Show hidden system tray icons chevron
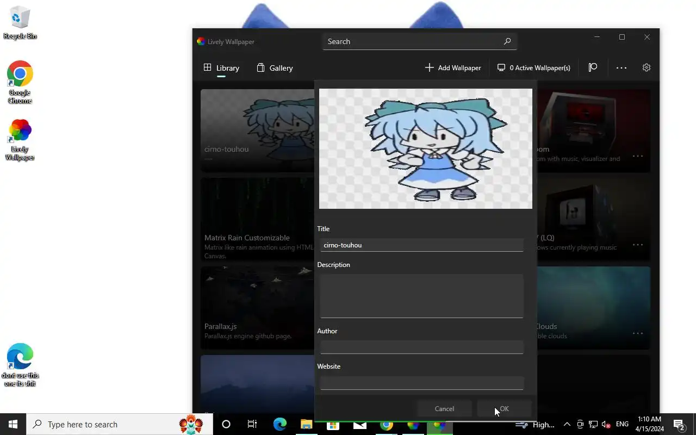Screen dimensions: 696x435 point(567,424)
